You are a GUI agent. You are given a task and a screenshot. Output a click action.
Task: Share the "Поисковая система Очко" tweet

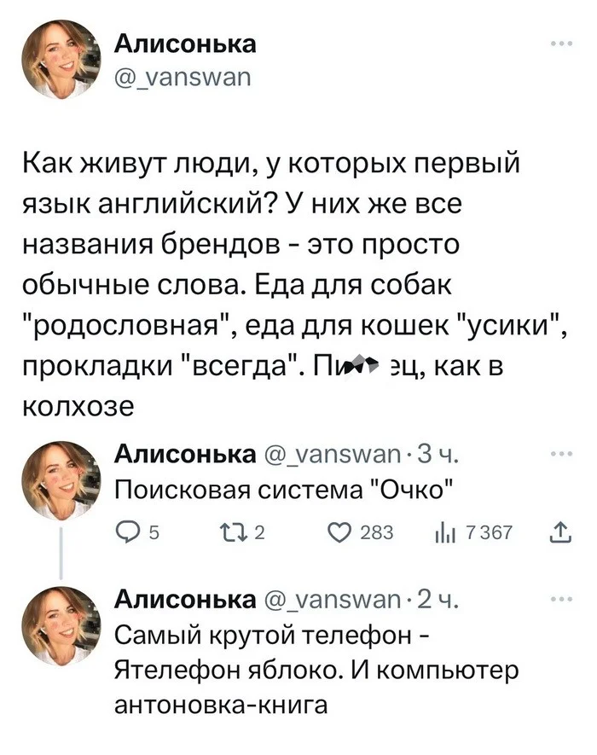559,534
